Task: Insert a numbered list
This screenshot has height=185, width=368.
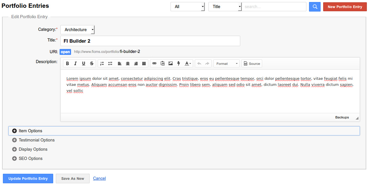Action: [x=102, y=64]
